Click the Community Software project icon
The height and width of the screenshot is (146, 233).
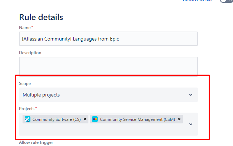click(x=28, y=119)
